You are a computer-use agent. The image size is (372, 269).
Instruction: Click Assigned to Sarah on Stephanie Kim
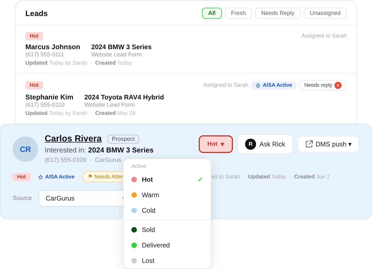226,85
